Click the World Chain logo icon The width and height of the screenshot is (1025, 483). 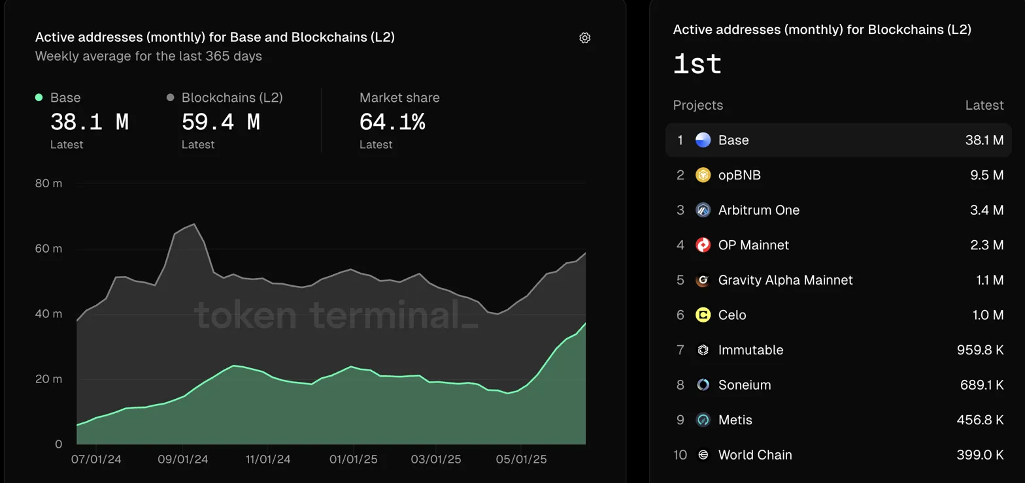click(x=703, y=455)
